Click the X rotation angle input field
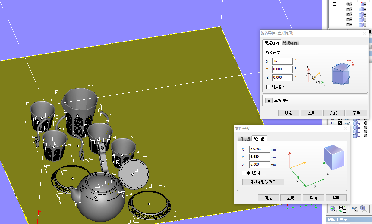Image resolution: width=372 pixels, height=224 pixels. 282,61
